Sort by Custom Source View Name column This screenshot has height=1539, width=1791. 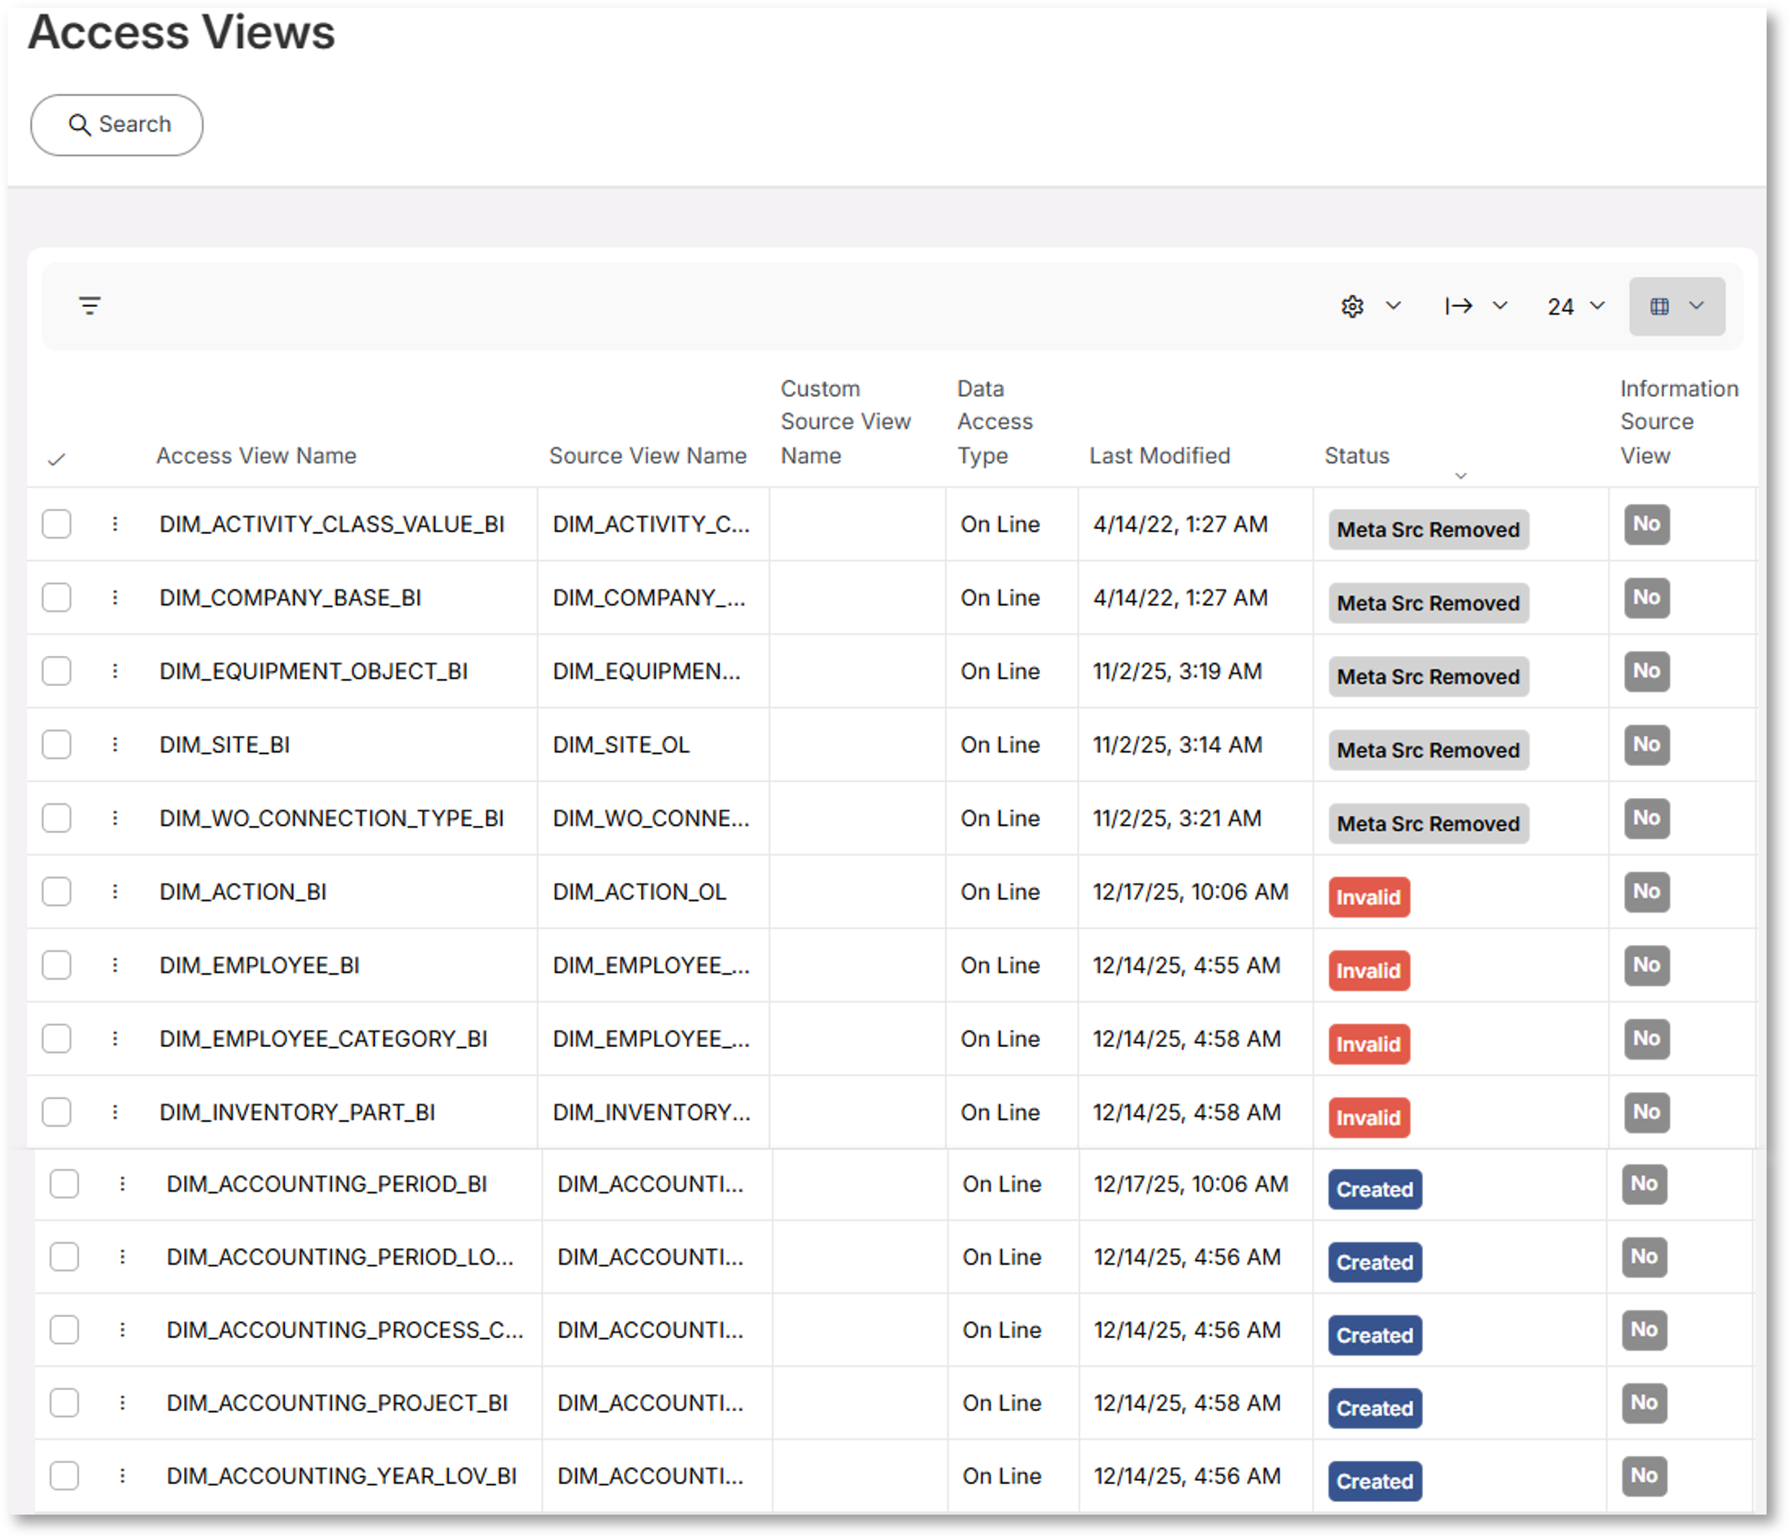[845, 422]
